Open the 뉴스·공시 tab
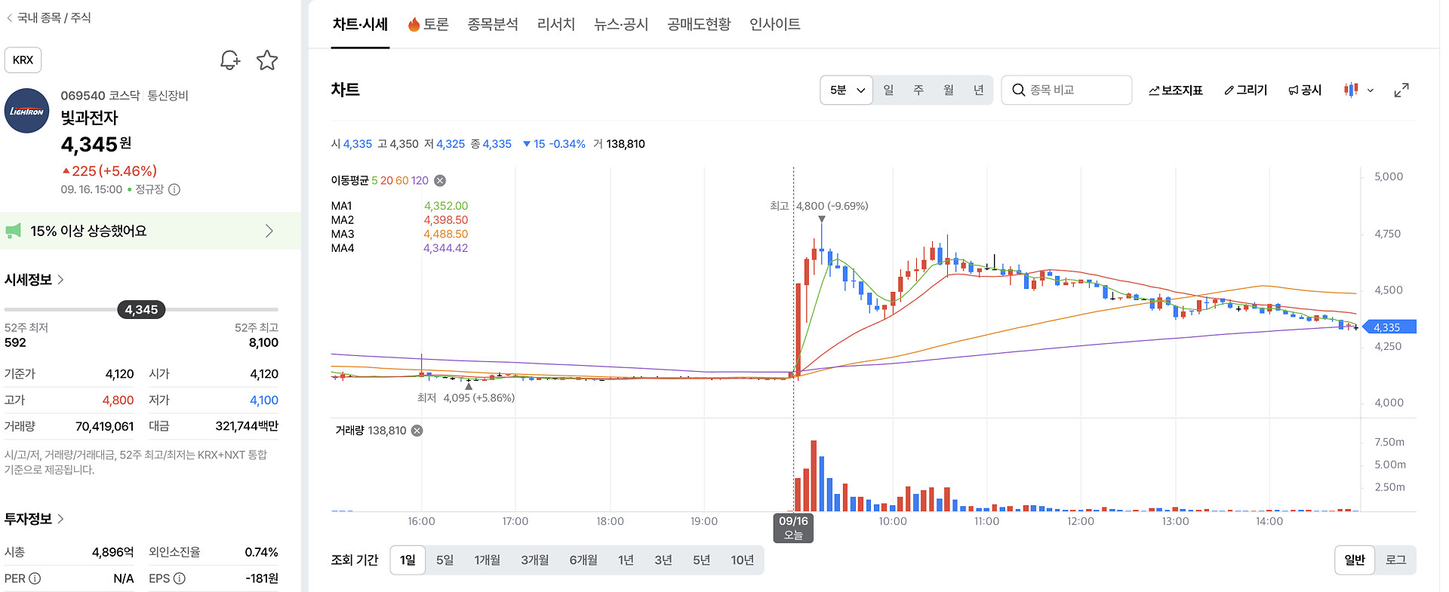 (x=620, y=24)
